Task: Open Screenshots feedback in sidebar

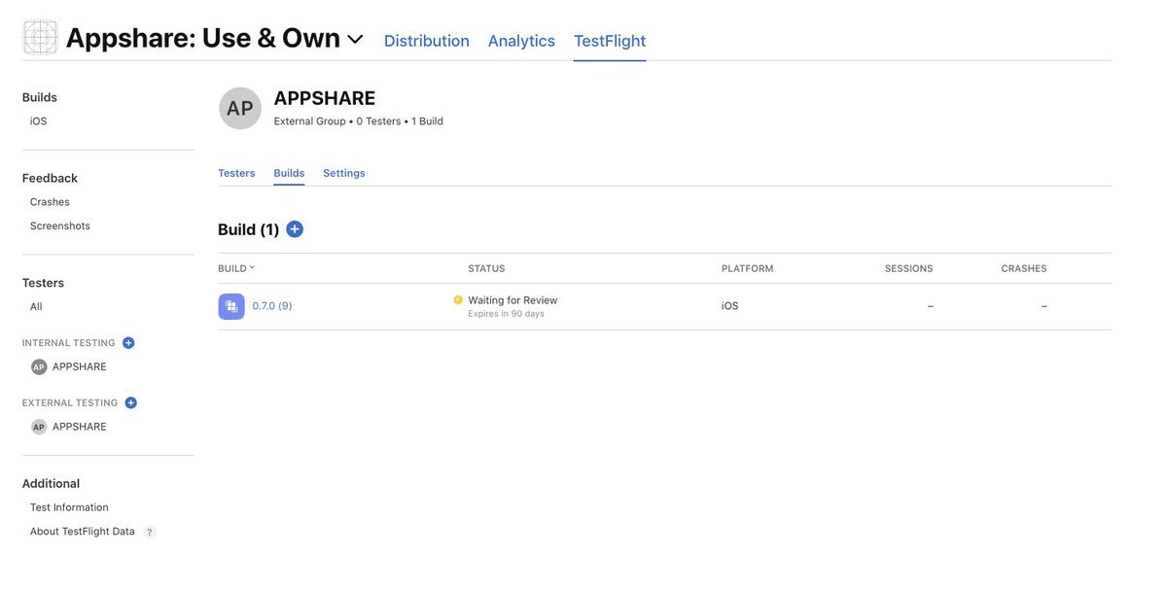Action: tap(60, 226)
